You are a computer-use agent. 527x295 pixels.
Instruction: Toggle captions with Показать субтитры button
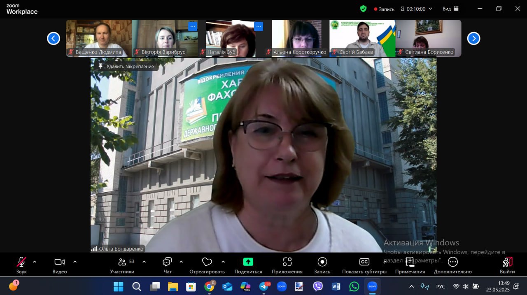364,265
